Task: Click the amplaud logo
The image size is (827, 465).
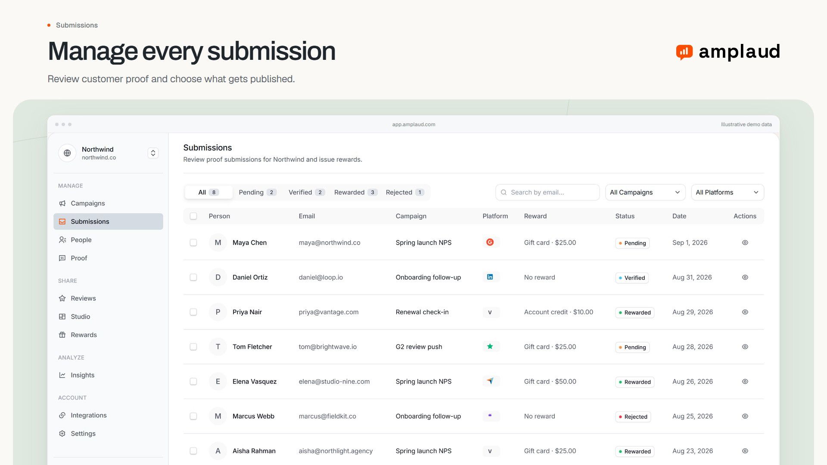Action: pos(728,52)
